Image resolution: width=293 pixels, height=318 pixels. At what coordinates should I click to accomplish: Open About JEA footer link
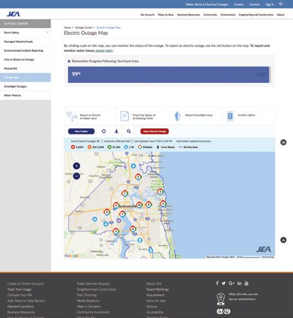pos(154,284)
